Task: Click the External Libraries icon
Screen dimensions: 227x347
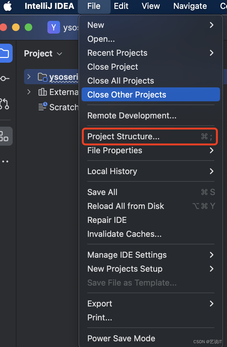Action: [43, 92]
